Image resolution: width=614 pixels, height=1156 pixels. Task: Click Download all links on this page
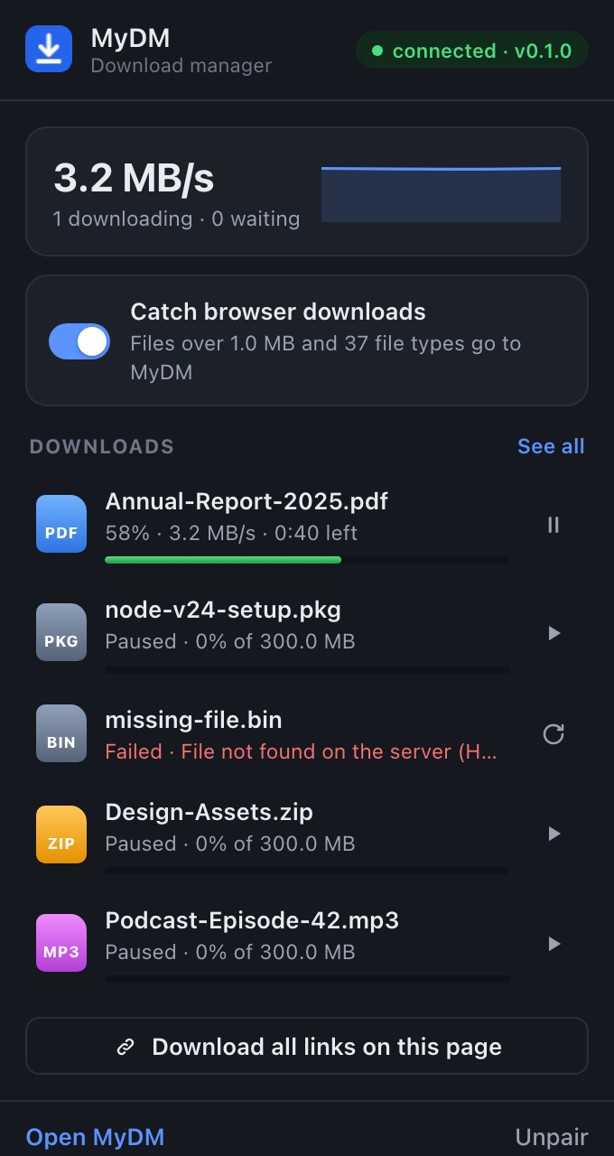(307, 1047)
